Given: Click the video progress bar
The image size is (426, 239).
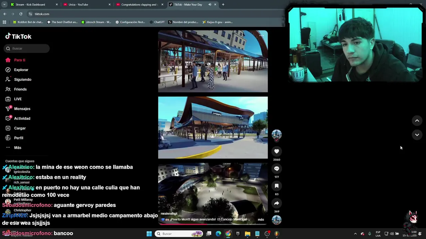Looking at the screenshot, I should 213,224.
